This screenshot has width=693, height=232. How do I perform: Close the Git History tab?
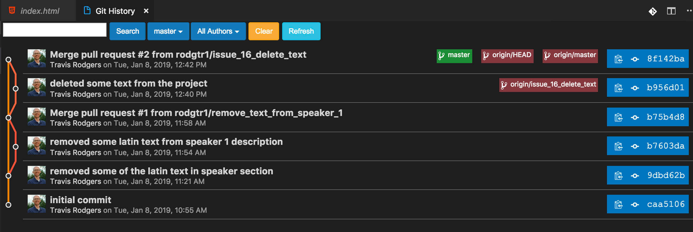(x=146, y=11)
